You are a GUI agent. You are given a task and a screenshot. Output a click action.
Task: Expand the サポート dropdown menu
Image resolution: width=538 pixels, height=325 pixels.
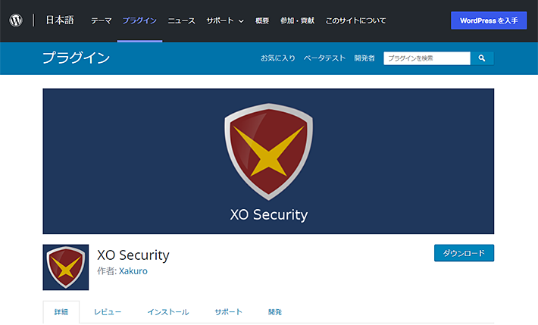225,20
